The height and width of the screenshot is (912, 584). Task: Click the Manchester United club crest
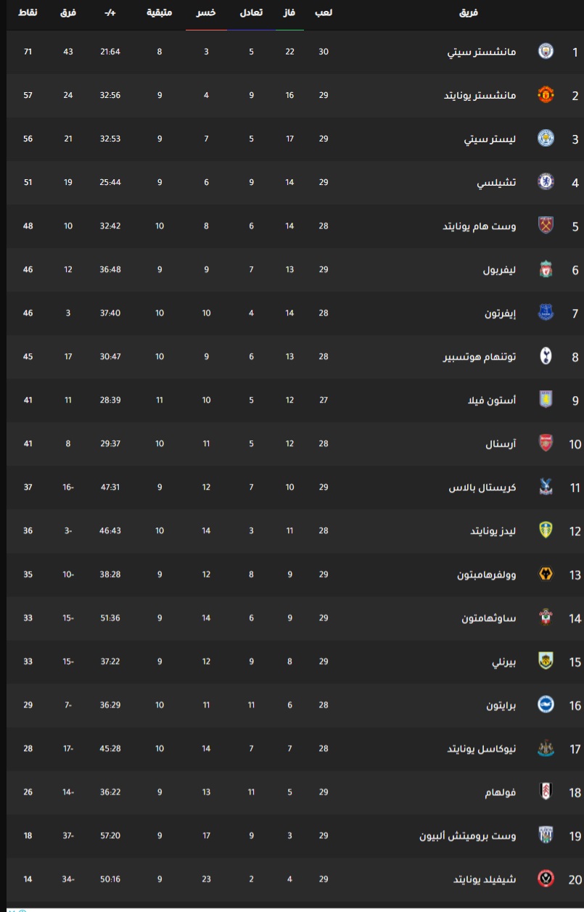tap(546, 95)
